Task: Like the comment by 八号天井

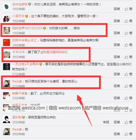Action: click(x=128, y=21)
